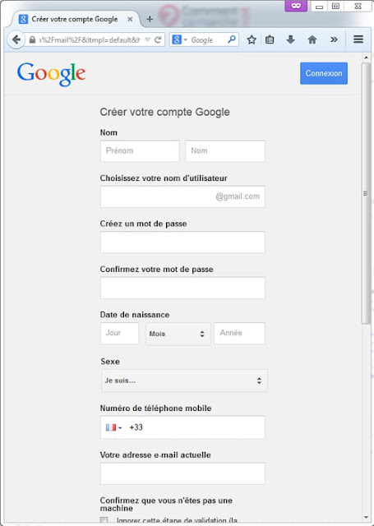The height and width of the screenshot is (526, 374).
Task: Open the bookmarks list icon
Action: click(x=270, y=40)
